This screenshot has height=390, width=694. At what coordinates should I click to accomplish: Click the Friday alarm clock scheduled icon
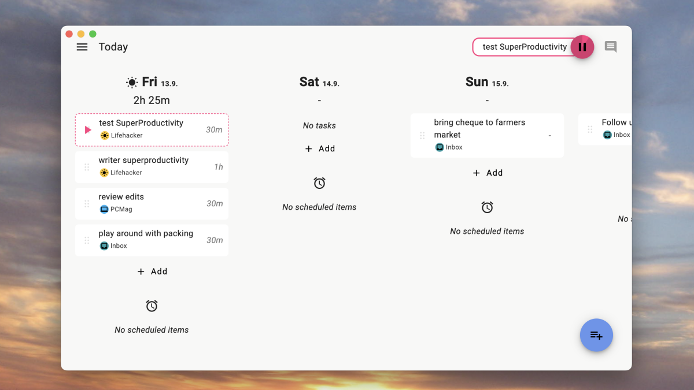coord(152,306)
